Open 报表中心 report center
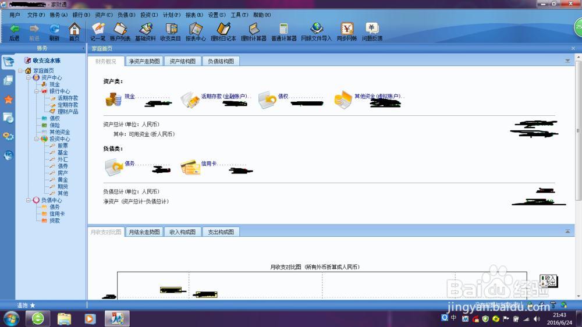Image resolution: width=582 pixels, height=327 pixels. click(x=196, y=32)
